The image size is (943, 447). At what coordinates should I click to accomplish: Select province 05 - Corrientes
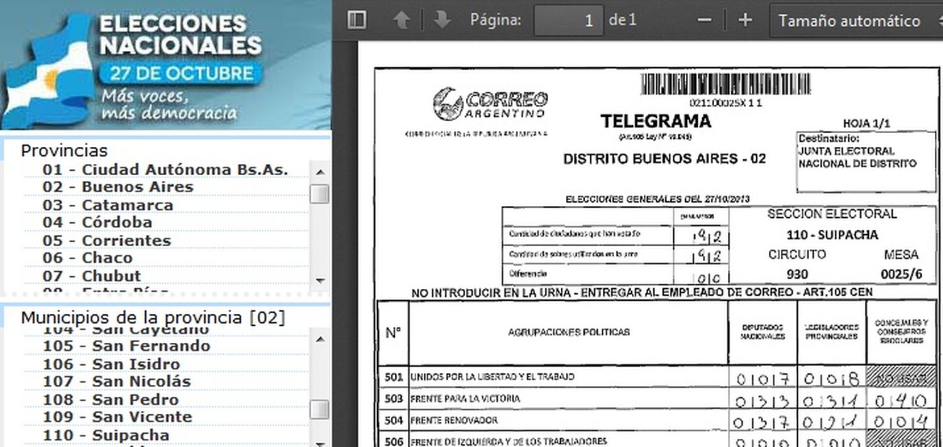107,240
